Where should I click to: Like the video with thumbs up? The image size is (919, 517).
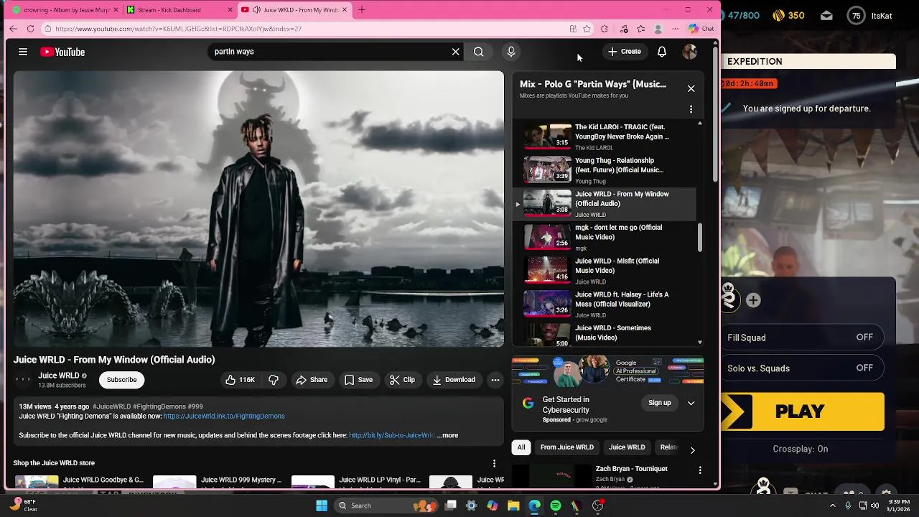[x=241, y=380]
